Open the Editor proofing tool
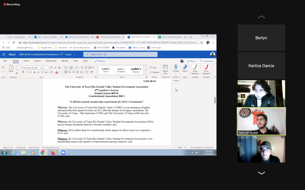The image size is (305, 190). pos(185,68)
